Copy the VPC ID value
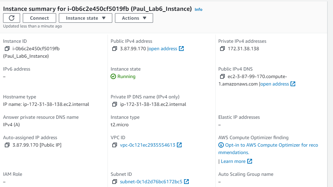 pyautogui.click(x=115, y=145)
